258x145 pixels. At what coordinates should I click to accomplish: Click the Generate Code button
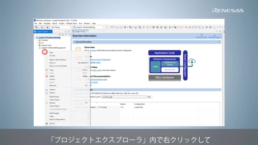coord(201,36)
